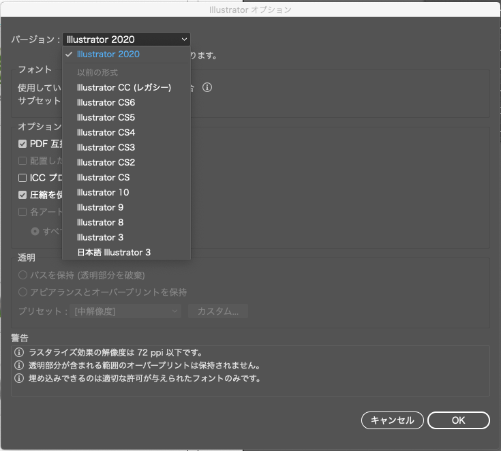Enable the ICC プロファイル checkbox
This screenshot has width=501, height=451.
click(22, 178)
